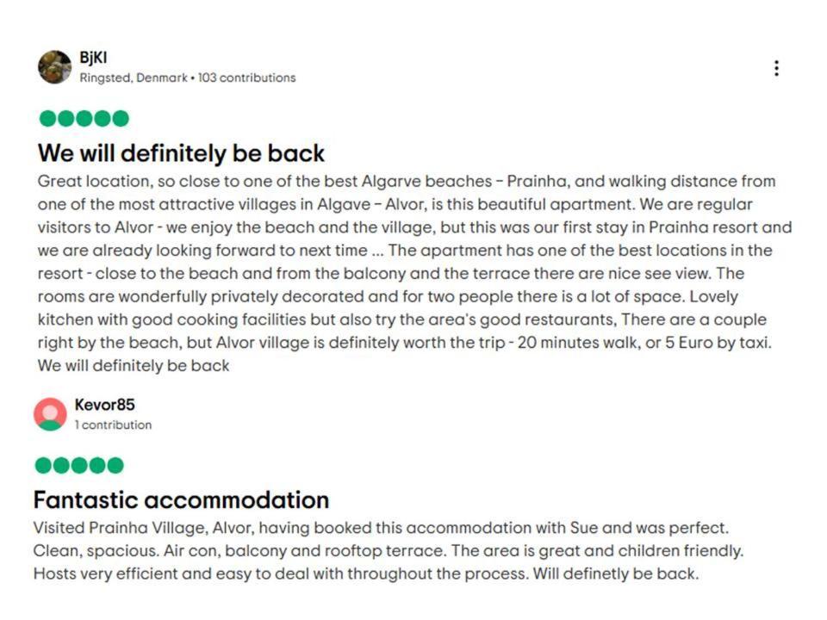
Task: Click 'Ringsted, Denmark' location text
Action: 134,77
